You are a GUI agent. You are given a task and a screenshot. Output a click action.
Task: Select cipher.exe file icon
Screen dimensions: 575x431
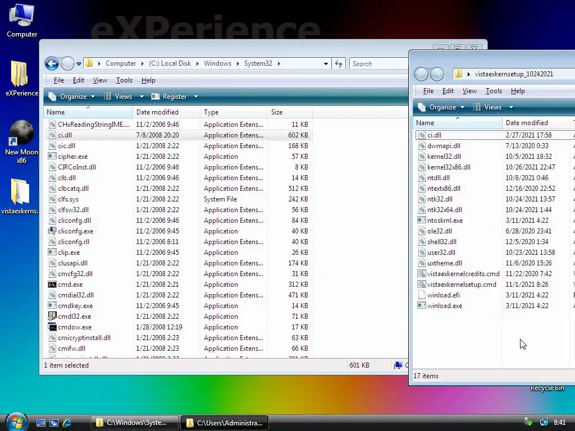52,157
